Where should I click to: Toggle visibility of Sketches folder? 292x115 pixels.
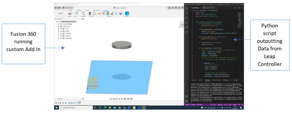click(x=61, y=36)
